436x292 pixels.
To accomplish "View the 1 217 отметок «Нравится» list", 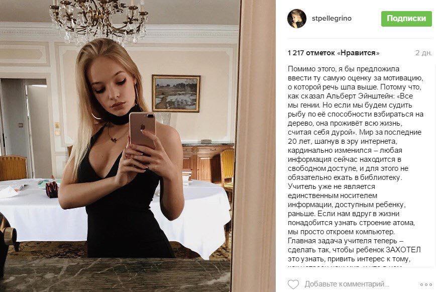I will 334,53.
